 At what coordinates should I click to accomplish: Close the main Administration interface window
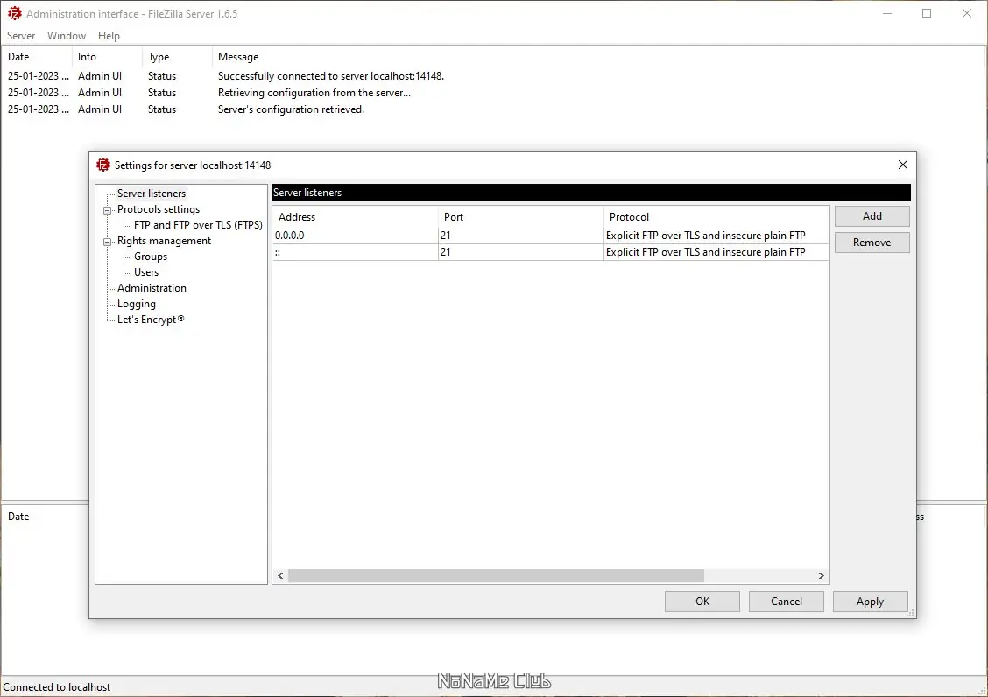967,13
